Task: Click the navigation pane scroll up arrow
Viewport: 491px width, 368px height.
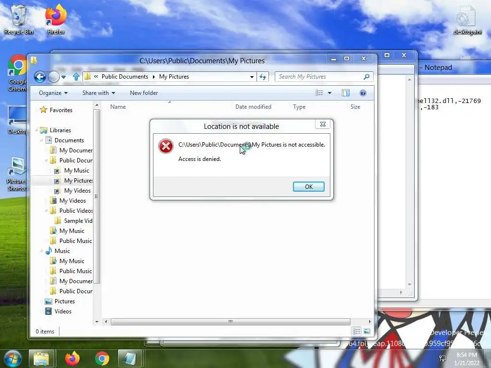Action: pos(97,105)
